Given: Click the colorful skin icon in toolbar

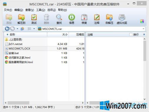Looking at the screenshot, I should [x=142, y=21].
